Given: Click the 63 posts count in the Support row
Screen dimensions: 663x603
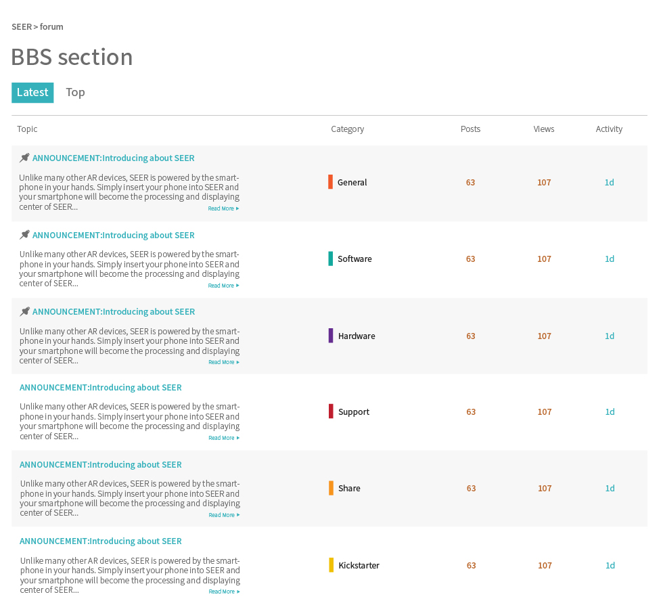Looking at the screenshot, I should pyautogui.click(x=471, y=412).
